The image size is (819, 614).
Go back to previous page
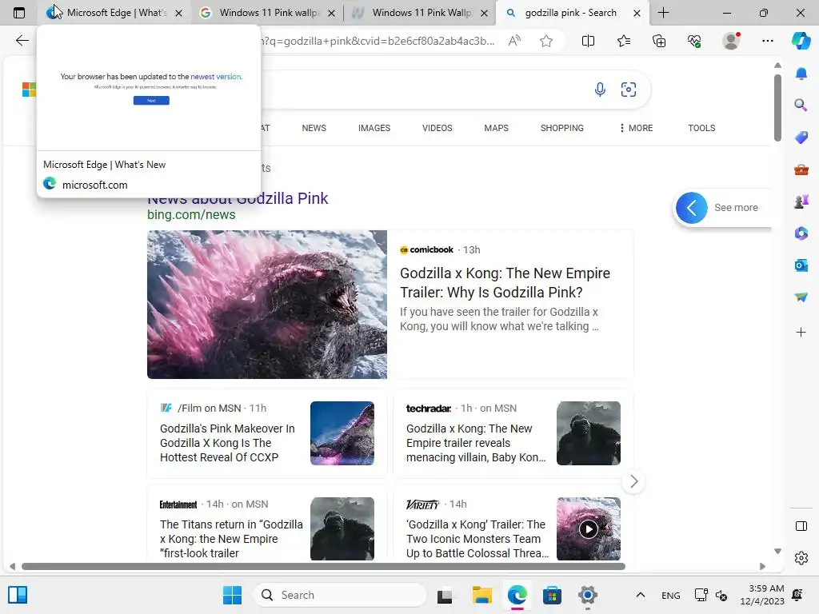[22, 41]
